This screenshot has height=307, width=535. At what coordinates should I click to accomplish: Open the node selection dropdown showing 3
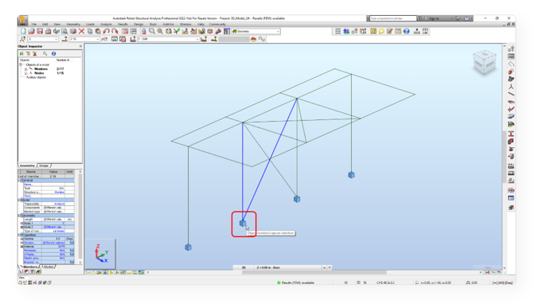43,39
